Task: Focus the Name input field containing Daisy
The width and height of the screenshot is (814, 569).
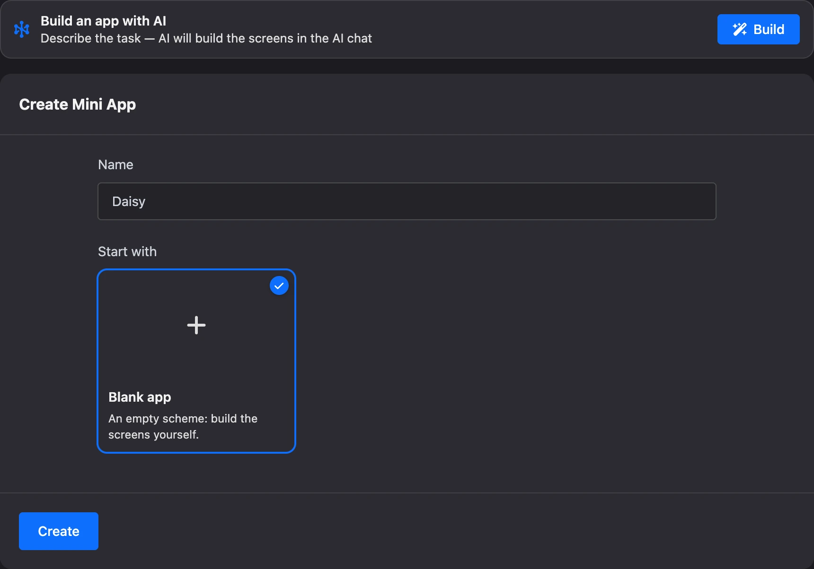Action: 407,201
